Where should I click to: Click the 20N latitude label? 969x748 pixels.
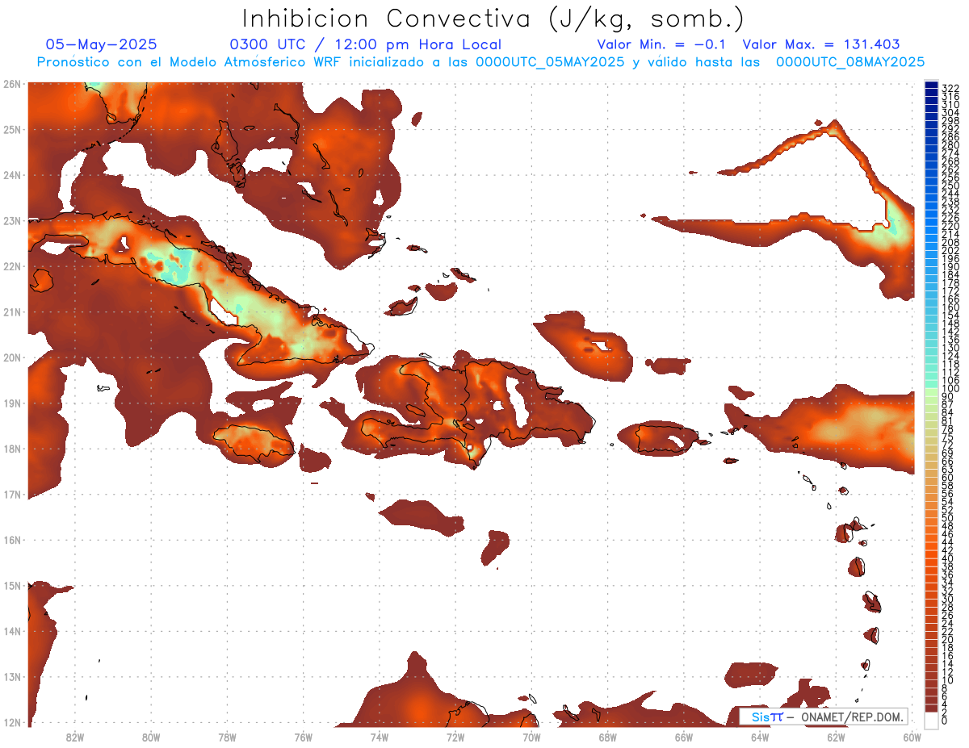click(12, 357)
